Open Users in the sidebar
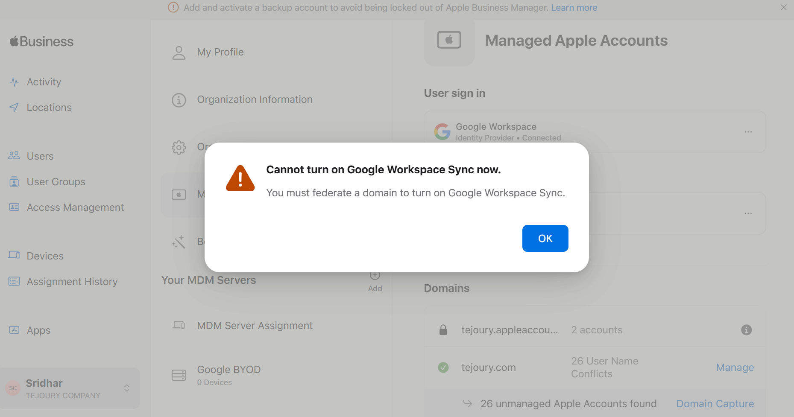Image resolution: width=794 pixels, height=417 pixels. (x=40, y=156)
